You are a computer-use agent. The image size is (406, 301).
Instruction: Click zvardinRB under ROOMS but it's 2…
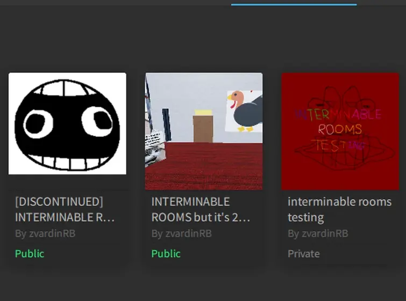(x=189, y=233)
